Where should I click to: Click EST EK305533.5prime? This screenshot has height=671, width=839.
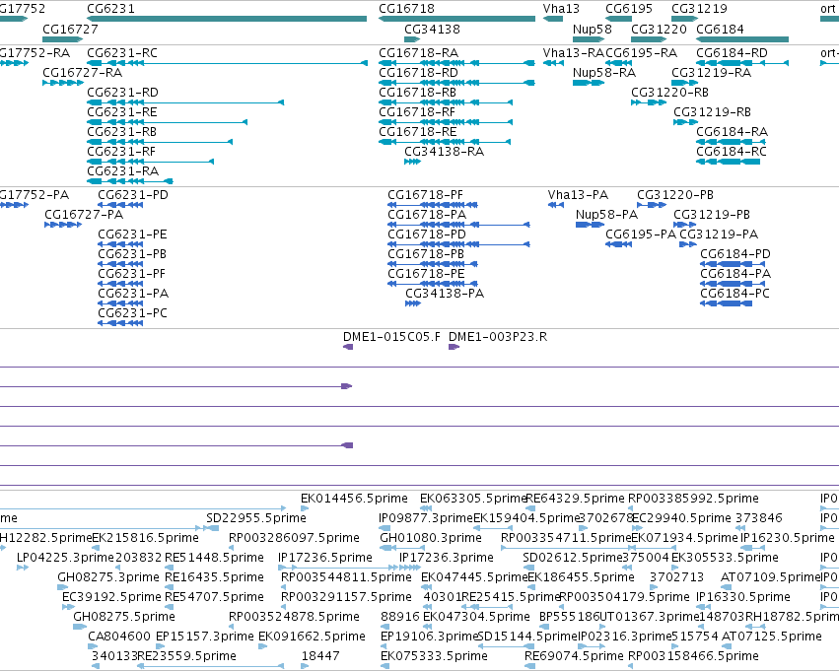click(675, 568)
